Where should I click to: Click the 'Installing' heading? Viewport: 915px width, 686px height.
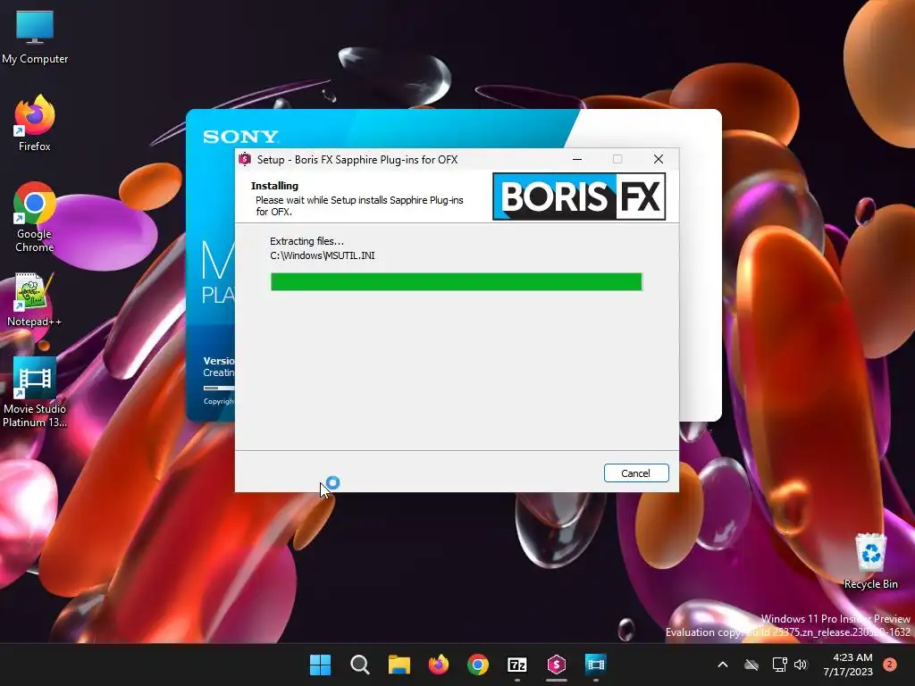274,186
